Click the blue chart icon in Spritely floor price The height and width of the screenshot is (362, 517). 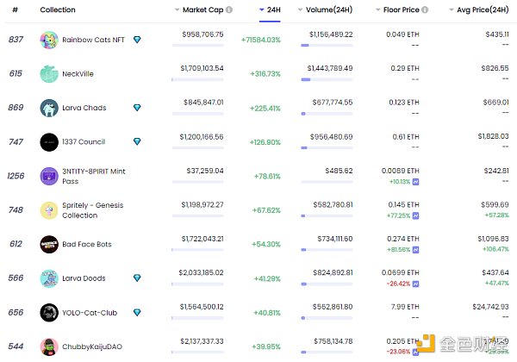tap(415, 215)
